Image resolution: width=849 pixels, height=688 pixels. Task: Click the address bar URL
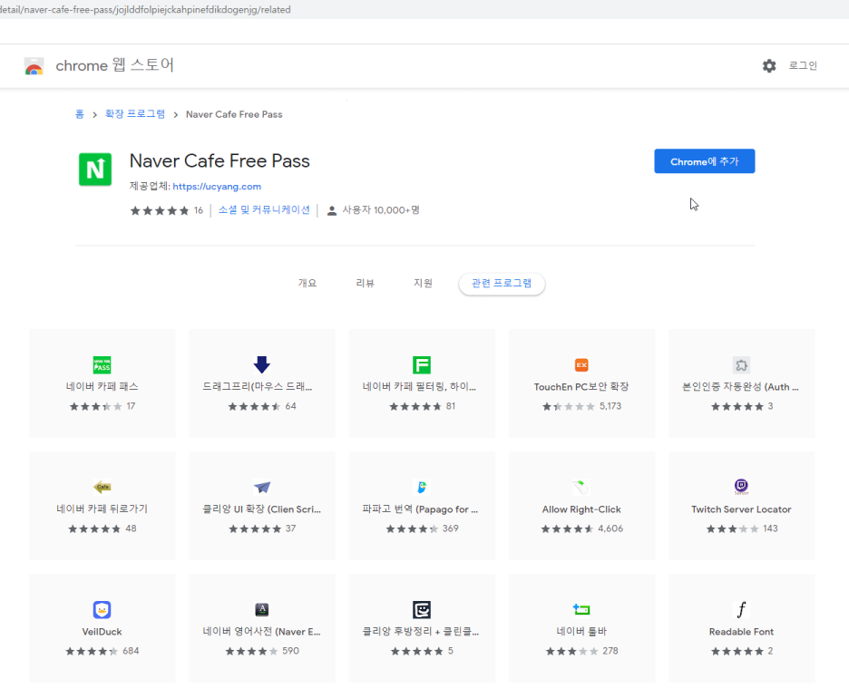pos(145,10)
